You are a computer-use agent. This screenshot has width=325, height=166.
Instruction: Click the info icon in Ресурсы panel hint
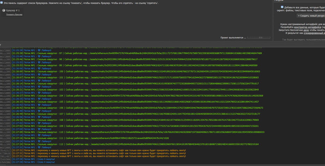tap(282, 7)
